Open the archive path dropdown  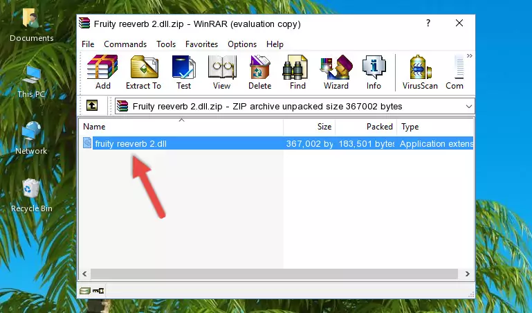pyautogui.click(x=468, y=107)
